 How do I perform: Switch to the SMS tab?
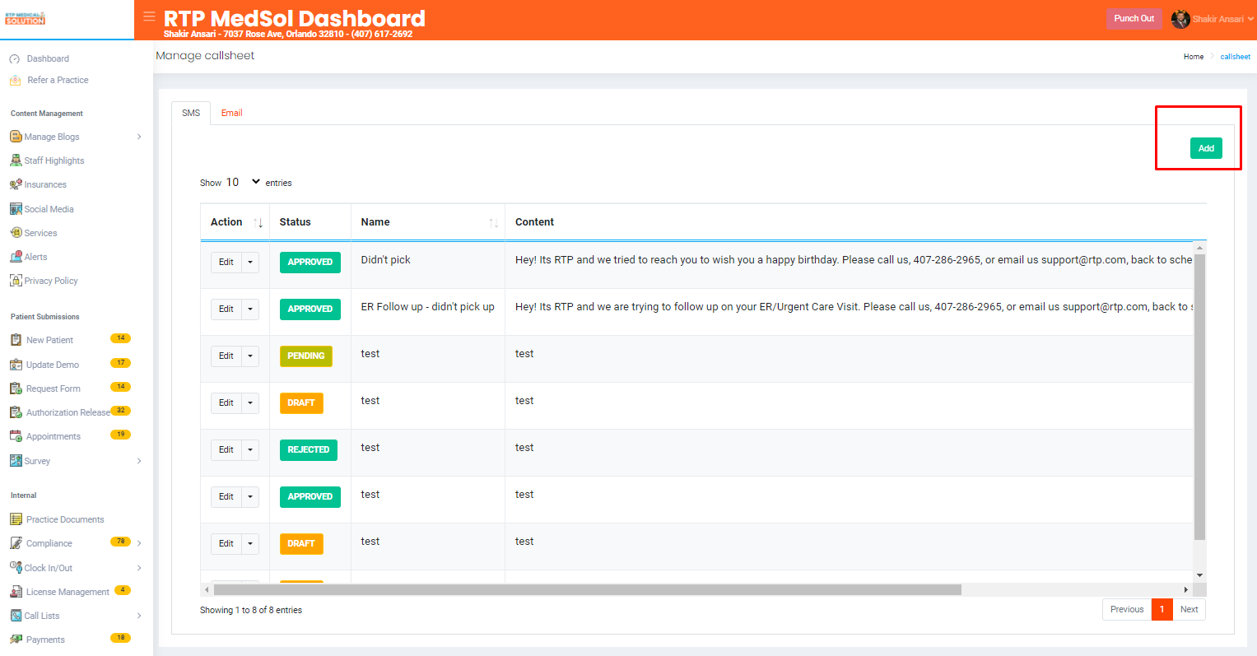point(191,113)
